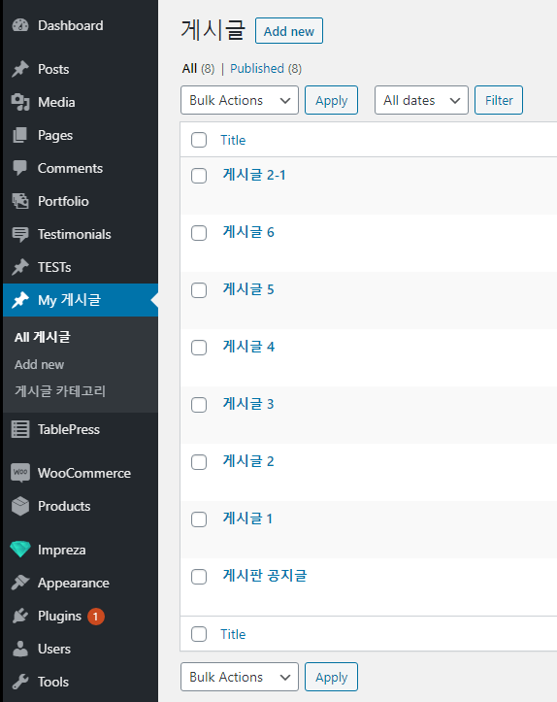This screenshot has width=557, height=702.
Task: Expand the top Bulk Actions dropdown
Action: [x=240, y=100]
